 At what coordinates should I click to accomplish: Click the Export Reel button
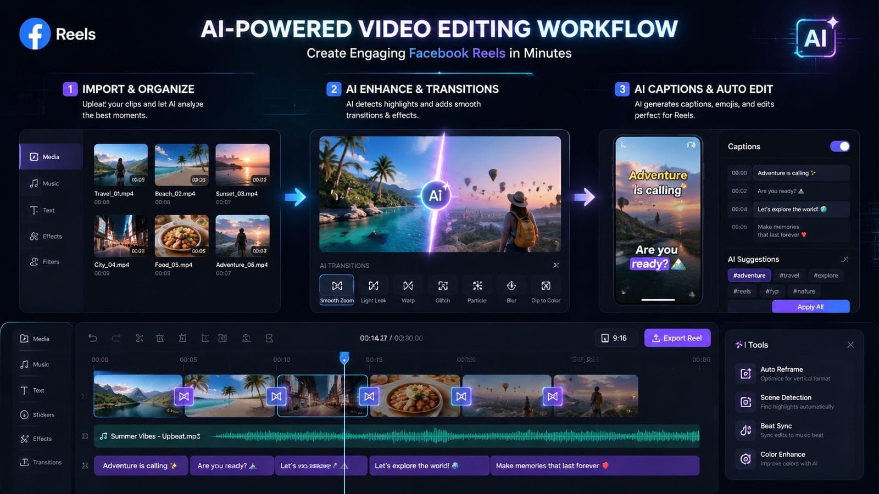click(x=677, y=338)
